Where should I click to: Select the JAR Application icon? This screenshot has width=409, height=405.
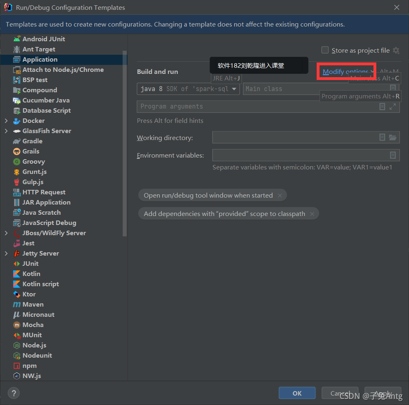coord(17,202)
